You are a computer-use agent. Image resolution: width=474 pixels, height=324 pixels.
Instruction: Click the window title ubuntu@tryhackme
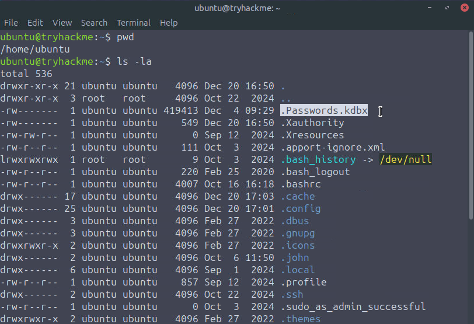[236, 8]
